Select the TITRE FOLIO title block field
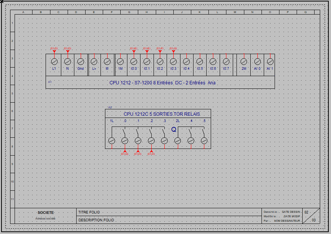 (x=89, y=212)
